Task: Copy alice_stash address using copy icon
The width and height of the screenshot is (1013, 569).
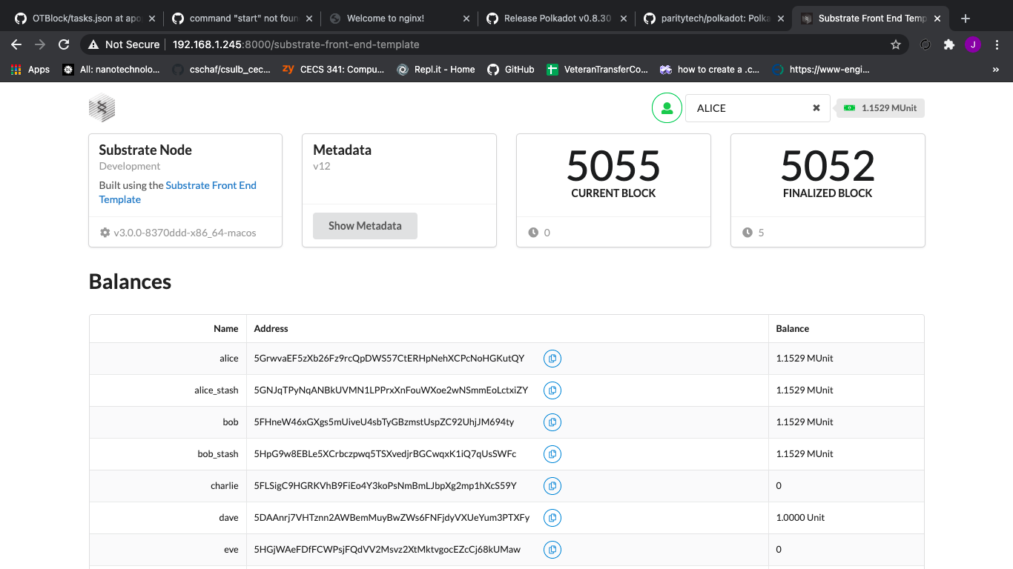Action: click(552, 390)
